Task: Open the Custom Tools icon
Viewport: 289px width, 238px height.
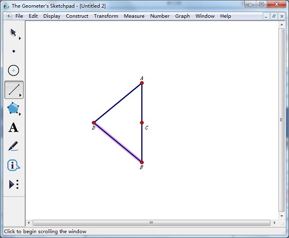Action: coord(14,184)
